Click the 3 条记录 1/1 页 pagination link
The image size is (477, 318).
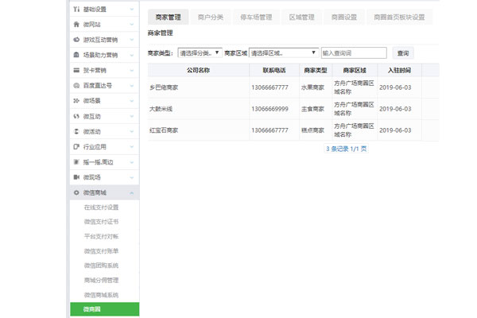click(346, 149)
